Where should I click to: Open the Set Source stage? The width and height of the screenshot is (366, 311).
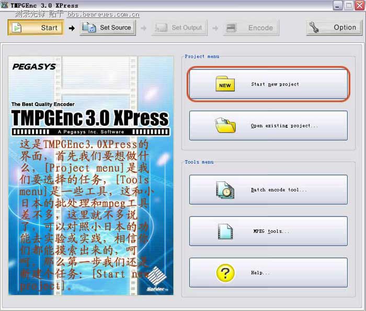108,28
